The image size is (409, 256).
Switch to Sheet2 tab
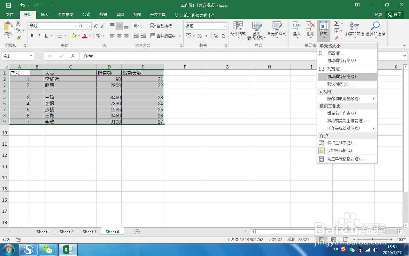click(x=66, y=232)
